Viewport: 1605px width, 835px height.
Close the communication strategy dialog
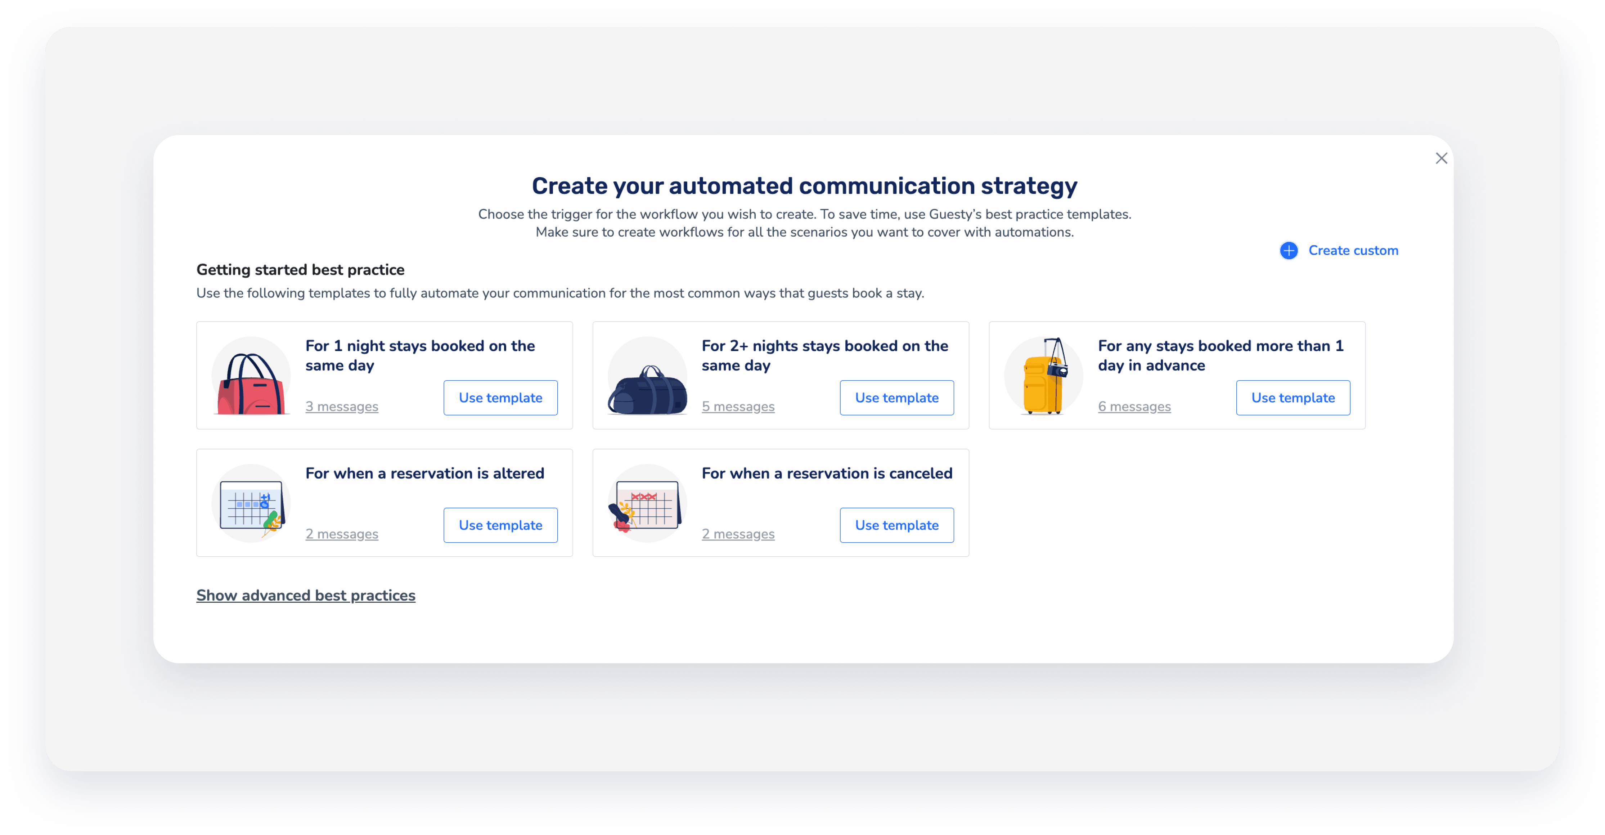click(x=1441, y=158)
